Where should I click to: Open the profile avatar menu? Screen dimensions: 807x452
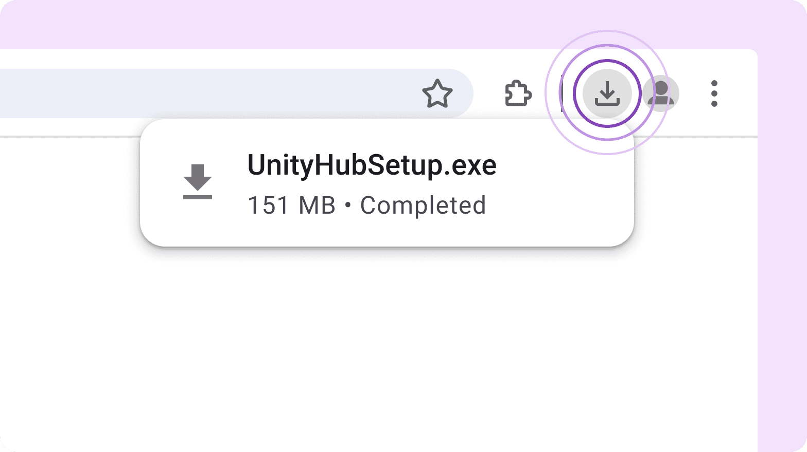[661, 93]
